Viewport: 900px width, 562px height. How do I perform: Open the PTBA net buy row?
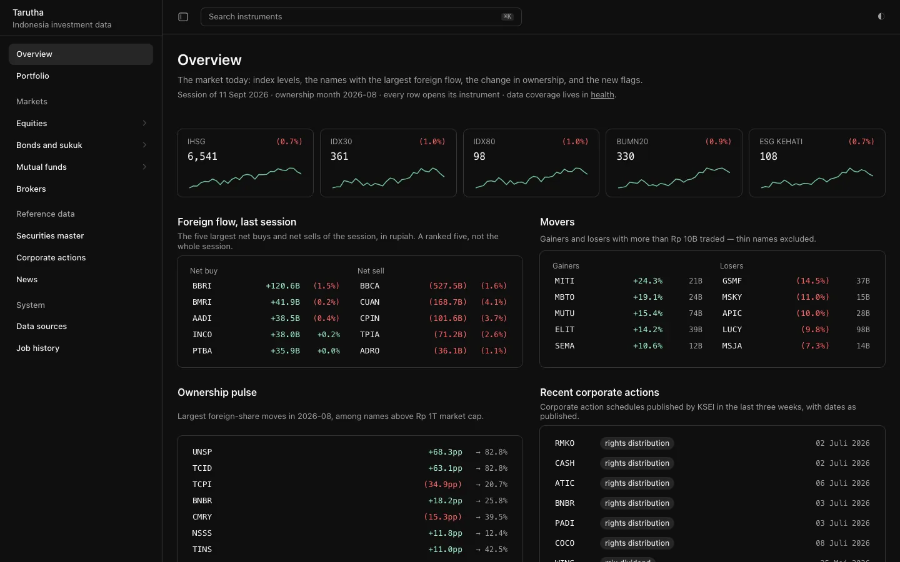[x=266, y=351]
